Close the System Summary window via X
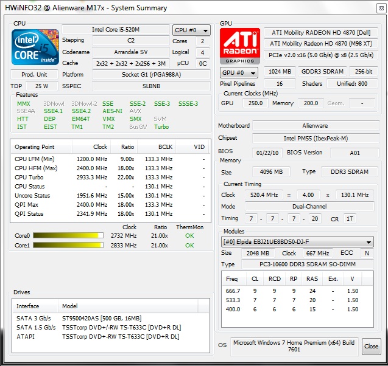 pos(381,9)
